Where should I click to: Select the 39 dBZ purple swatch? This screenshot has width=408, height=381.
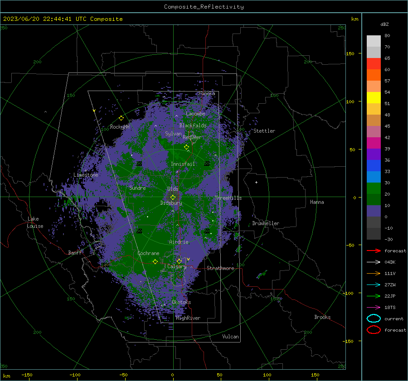(374, 154)
